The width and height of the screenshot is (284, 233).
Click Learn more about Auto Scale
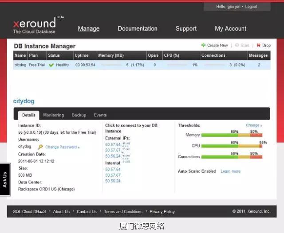click(x=230, y=171)
